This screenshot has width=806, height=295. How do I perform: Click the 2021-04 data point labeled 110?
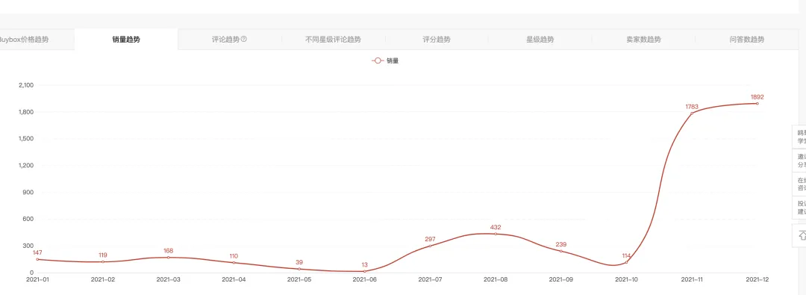tap(234, 263)
